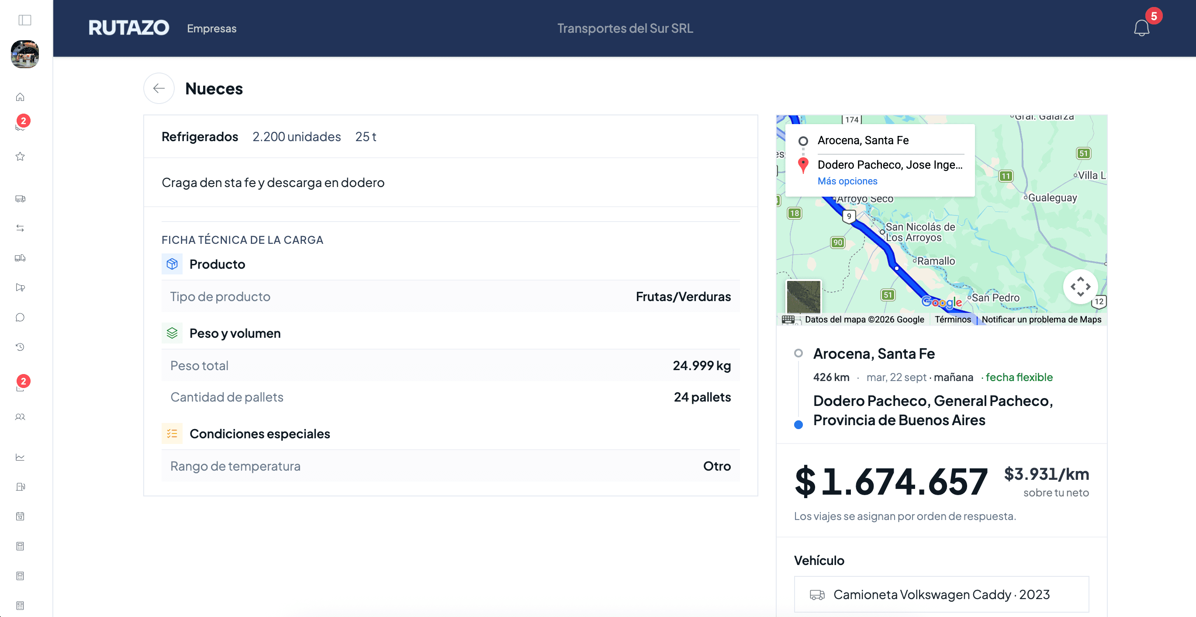Open map keyboard shortcuts icon
Viewport: 1196px width, 617px height.
point(788,319)
